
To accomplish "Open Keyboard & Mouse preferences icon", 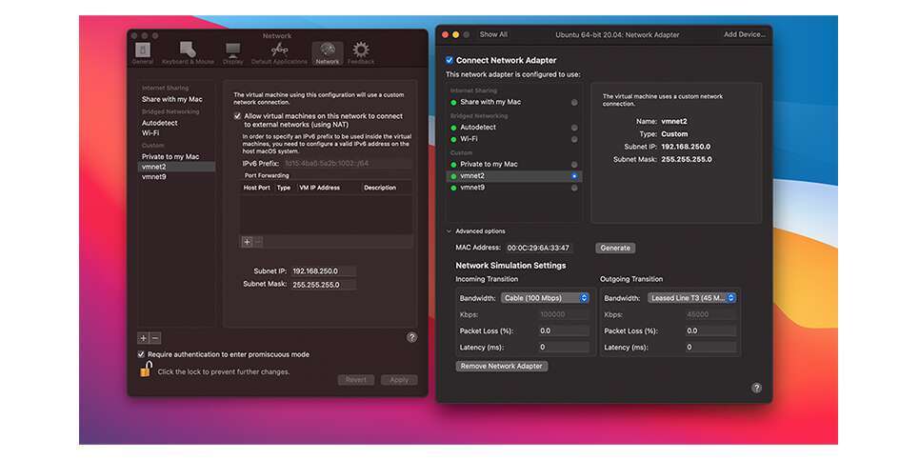I will tap(188, 52).
